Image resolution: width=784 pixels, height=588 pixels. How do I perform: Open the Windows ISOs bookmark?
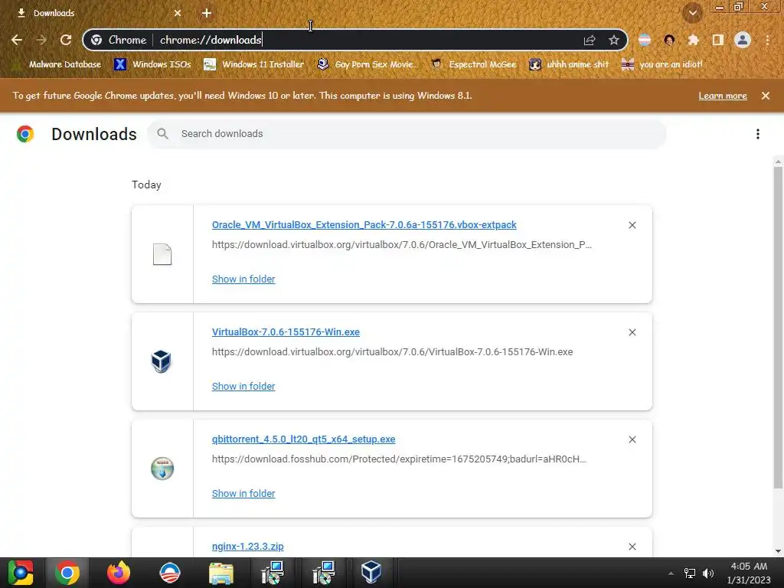tap(152, 64)
